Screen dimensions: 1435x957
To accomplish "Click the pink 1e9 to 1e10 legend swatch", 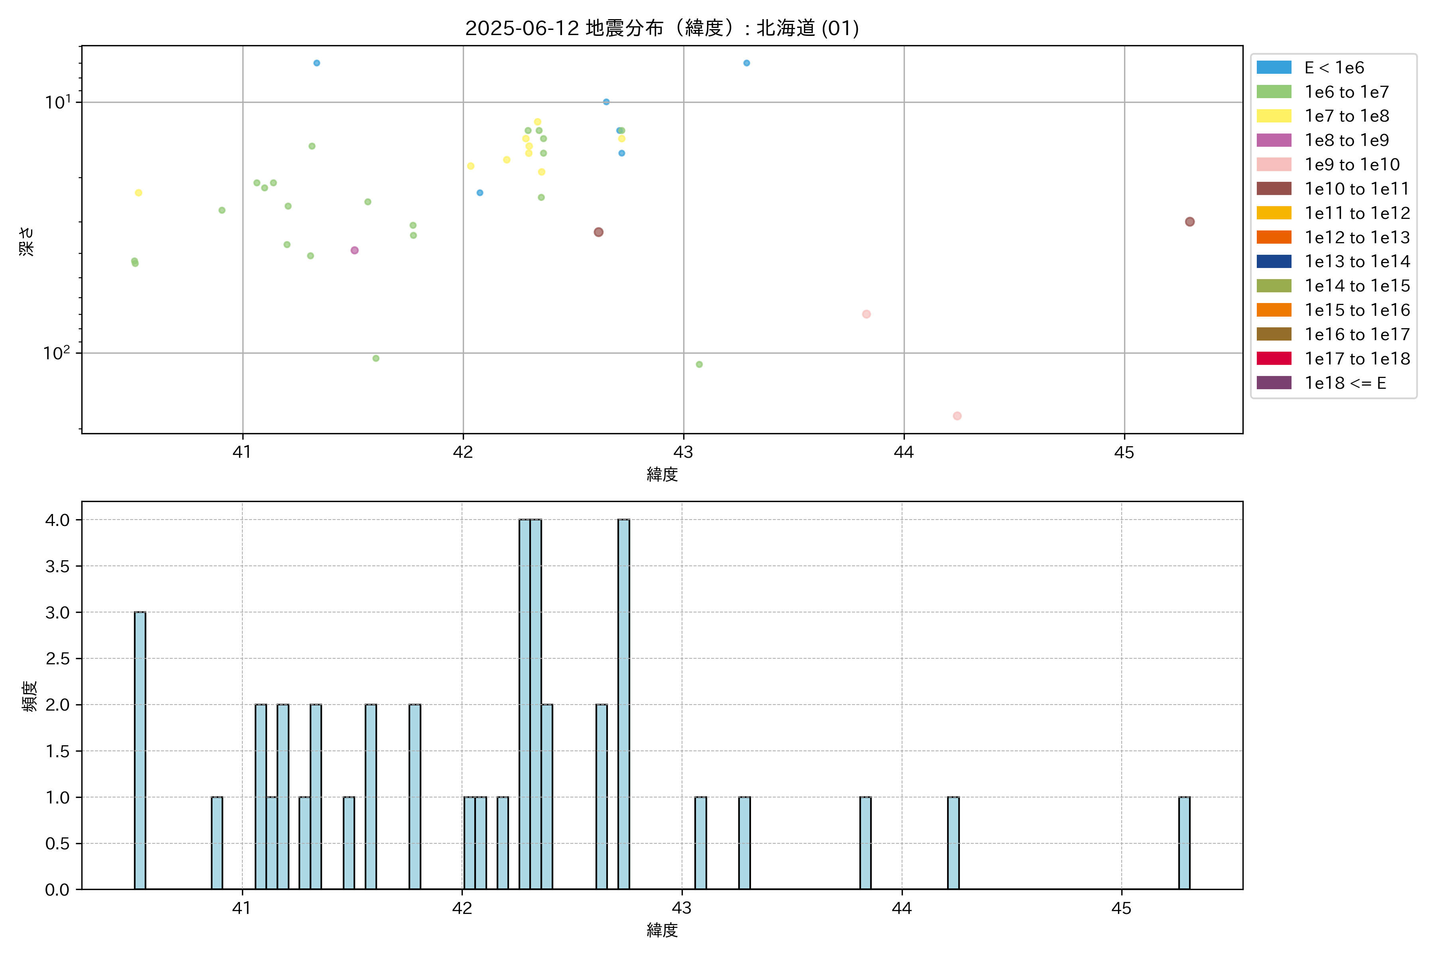I will 1273,164.
